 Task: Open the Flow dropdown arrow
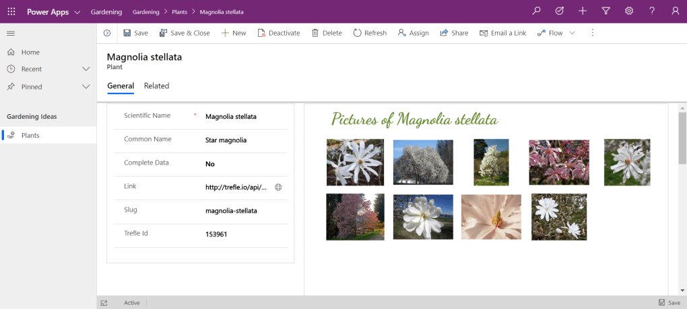pos(572,33)
